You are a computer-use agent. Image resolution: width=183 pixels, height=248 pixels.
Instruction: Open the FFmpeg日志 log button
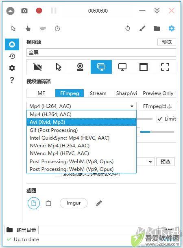pyautogui.click(x=157, y=106)
